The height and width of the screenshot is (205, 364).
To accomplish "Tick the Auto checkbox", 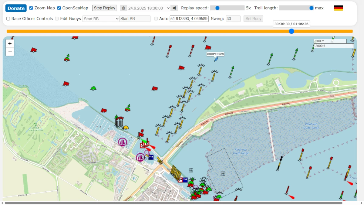I will [x=156, y=19].
